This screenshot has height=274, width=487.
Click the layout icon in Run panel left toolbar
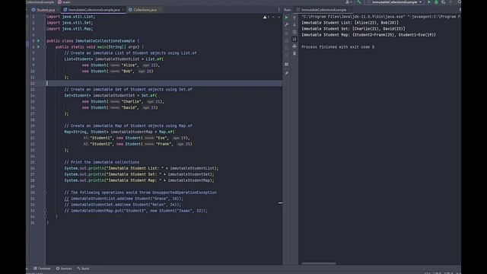coord(286,64)
